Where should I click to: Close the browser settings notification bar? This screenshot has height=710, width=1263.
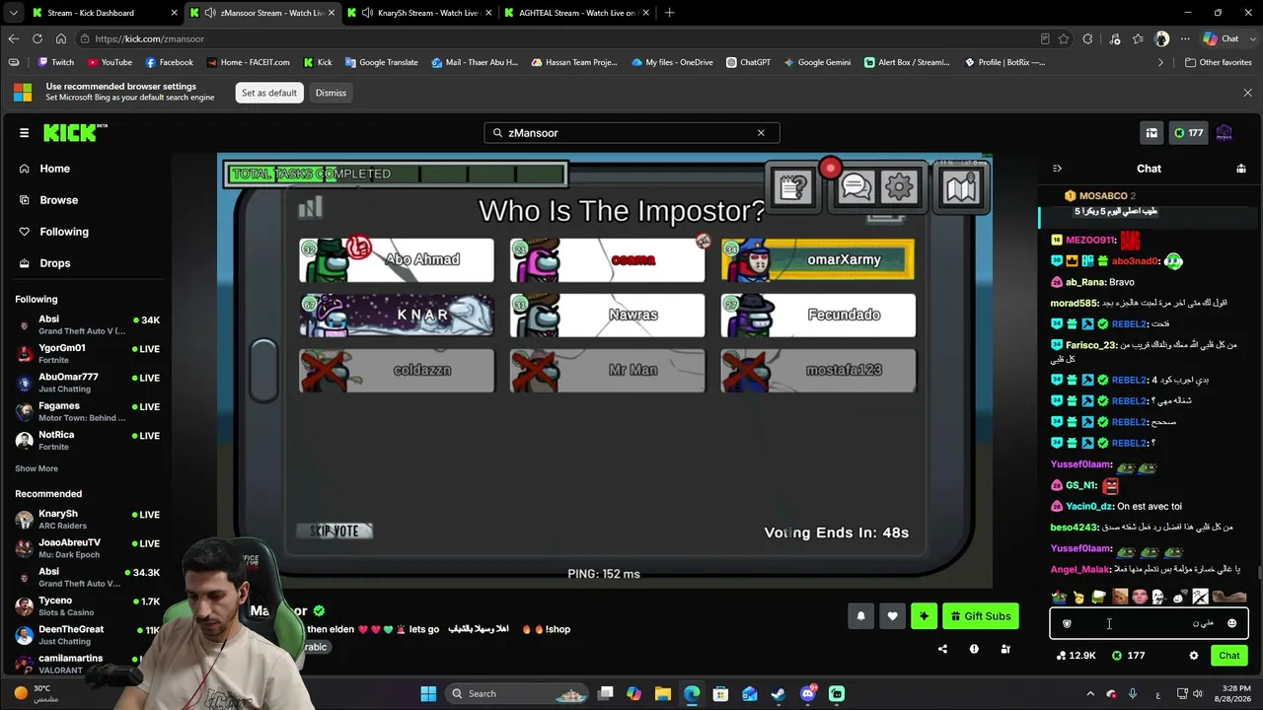click(x=1247, y=93)
